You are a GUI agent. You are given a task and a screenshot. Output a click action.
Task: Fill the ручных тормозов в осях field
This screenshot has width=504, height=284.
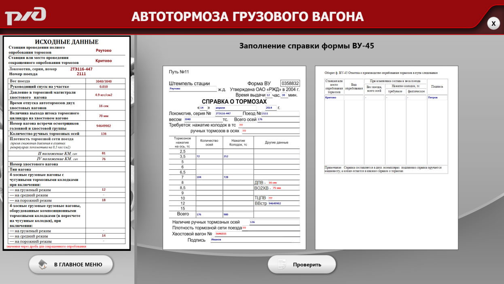270,131
